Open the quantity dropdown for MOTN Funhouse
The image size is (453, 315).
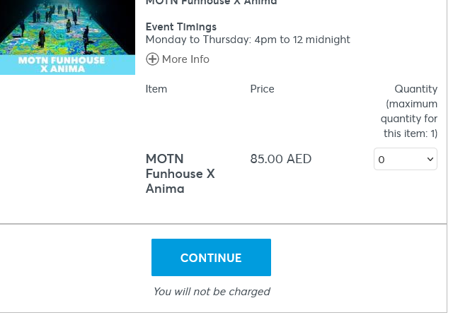tap(406, 159)
